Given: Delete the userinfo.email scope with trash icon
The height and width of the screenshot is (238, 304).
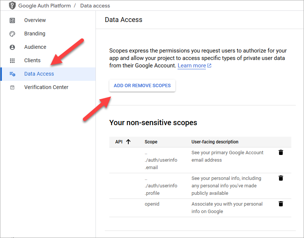Looking at the screenshot, I should pos(281,152).
